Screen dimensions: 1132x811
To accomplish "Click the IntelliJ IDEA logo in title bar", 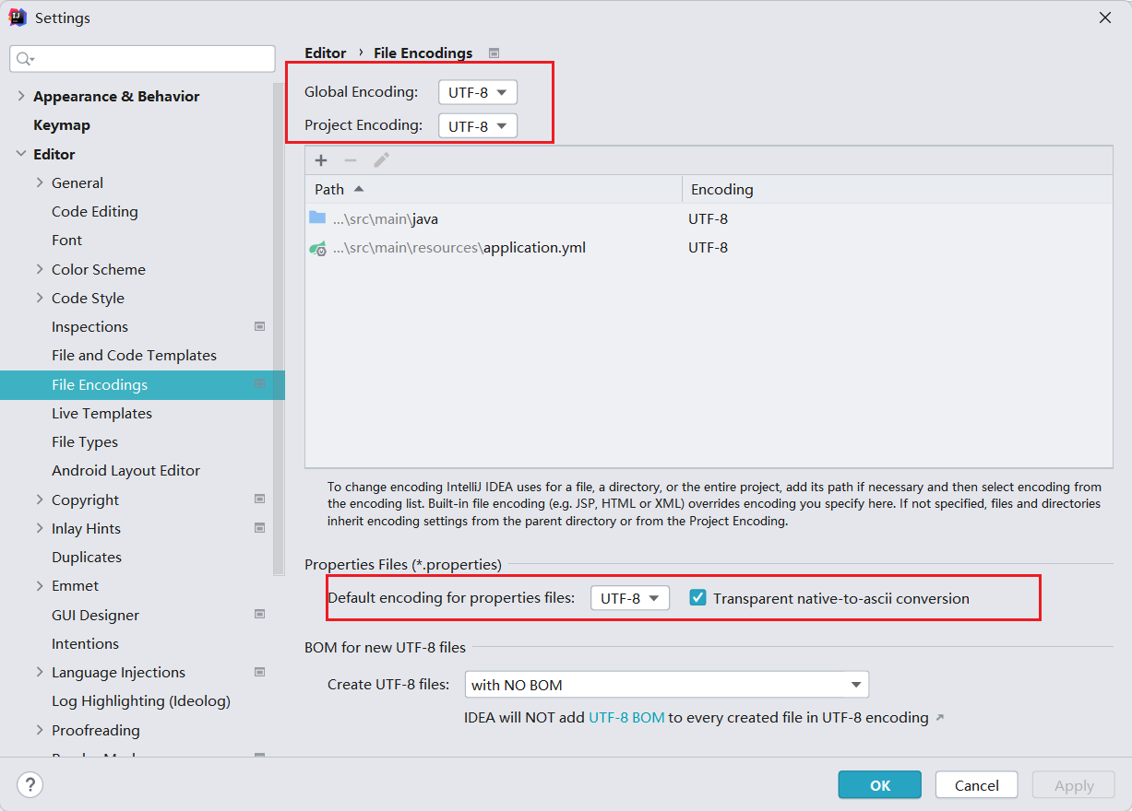I will click(18, 18).
